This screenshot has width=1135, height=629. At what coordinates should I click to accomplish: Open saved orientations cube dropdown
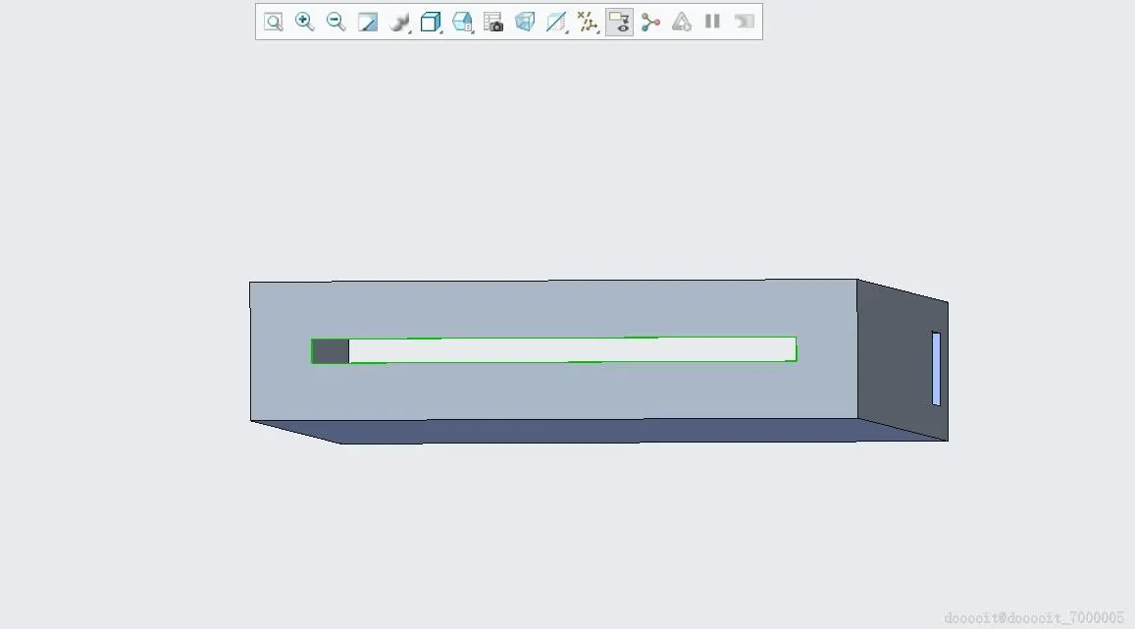tap(463, 22)
